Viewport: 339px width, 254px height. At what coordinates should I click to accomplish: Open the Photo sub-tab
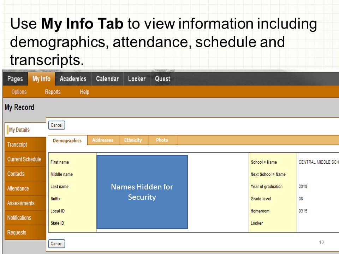[162, 140]
